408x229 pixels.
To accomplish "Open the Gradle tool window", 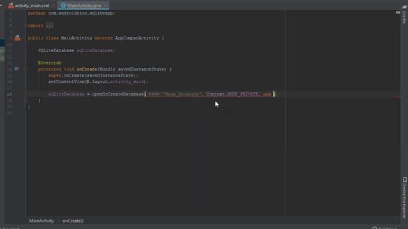I will [404, 14].
